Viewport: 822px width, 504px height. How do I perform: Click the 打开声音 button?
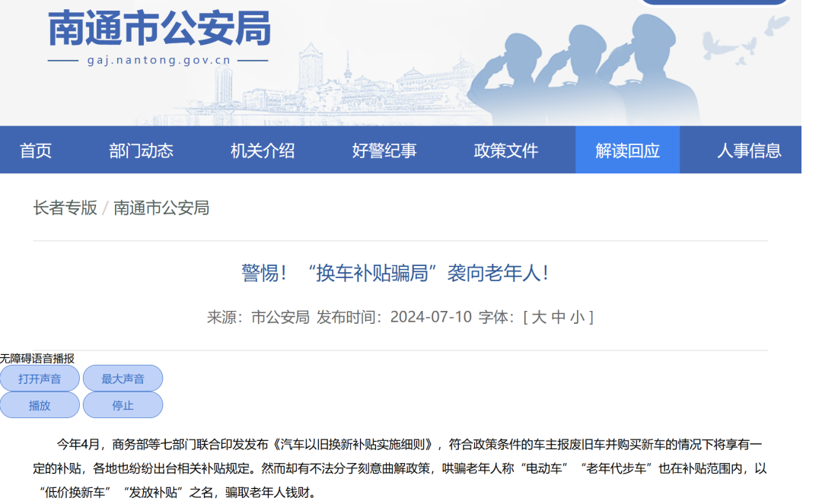pos(40,379)
